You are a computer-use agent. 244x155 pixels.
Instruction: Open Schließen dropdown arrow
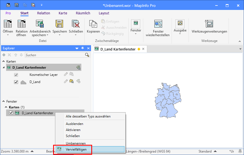click(76, 35)
